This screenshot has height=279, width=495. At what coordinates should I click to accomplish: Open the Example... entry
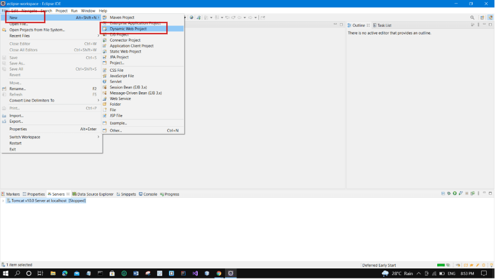tap(142, 123)
